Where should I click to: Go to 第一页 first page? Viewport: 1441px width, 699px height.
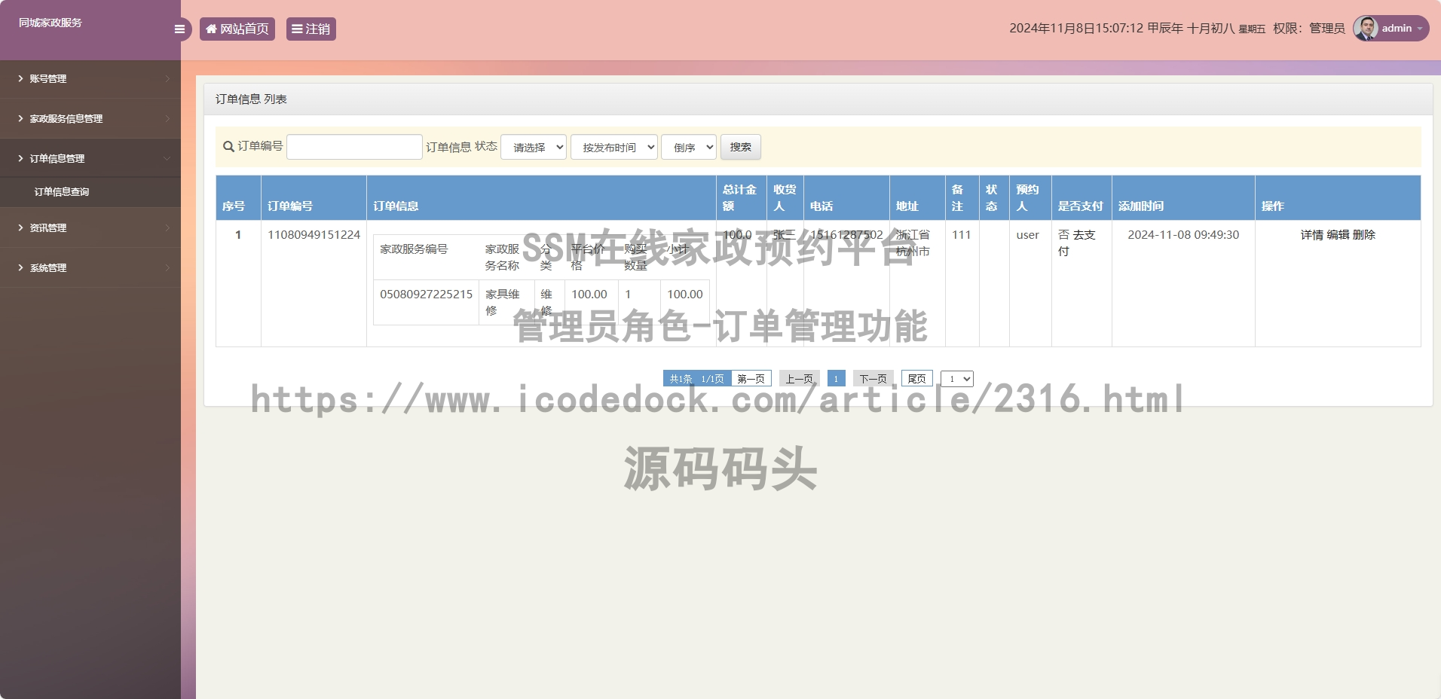(751, 378)
